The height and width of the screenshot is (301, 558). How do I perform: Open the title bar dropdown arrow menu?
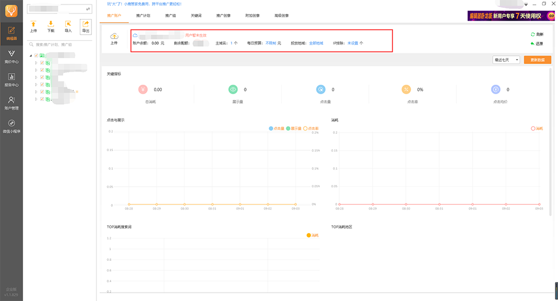pos(526,4)
